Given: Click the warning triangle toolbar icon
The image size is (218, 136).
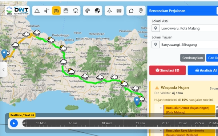Looking at the screenshot, I should coord(37,11).
